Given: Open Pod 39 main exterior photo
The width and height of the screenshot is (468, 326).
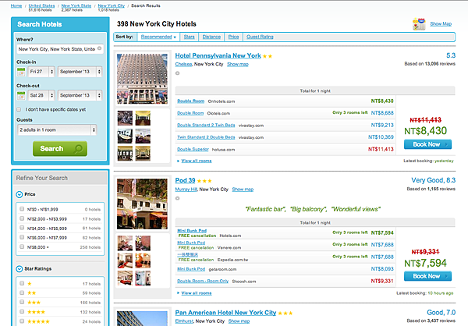Looking at the screenshot, I should (x=142, y=204).
